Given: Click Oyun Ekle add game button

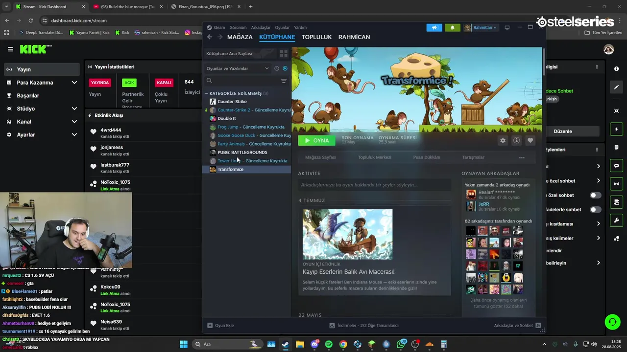Looking at the screenshot, I should click(x=220, y=326).
